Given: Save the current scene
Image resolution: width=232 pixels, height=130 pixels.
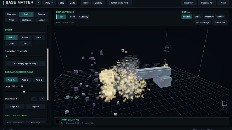Looking at the screenshot, I should (86, 3).
